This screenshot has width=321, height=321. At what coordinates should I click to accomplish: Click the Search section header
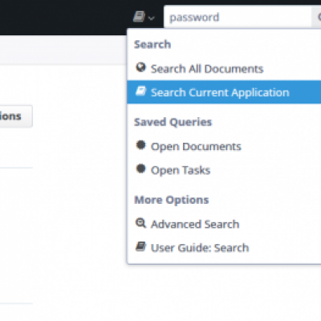152,44
